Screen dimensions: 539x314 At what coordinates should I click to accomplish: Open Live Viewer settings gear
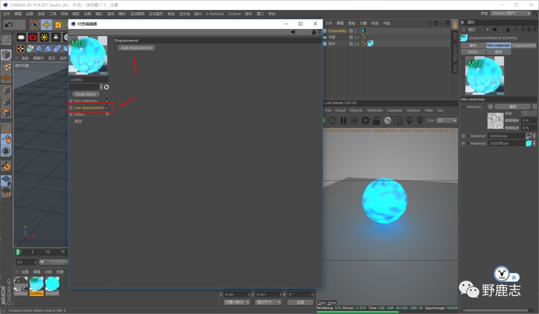(365, 121)
